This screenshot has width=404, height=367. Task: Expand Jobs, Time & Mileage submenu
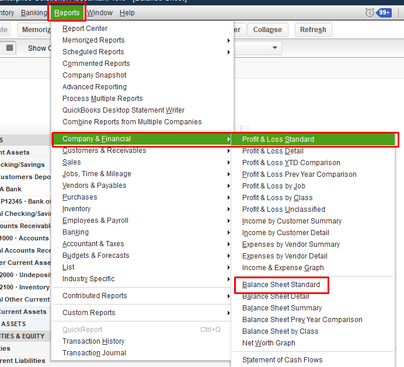(x=142, y=174)
